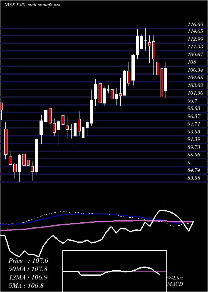Click the '5MA : 106.8' readout
This screenshot has height=292, width=208.
pyautogui.click(x=26, y=285)
